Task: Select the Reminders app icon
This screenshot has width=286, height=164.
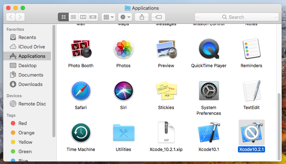Action: [x=251, y=49]
